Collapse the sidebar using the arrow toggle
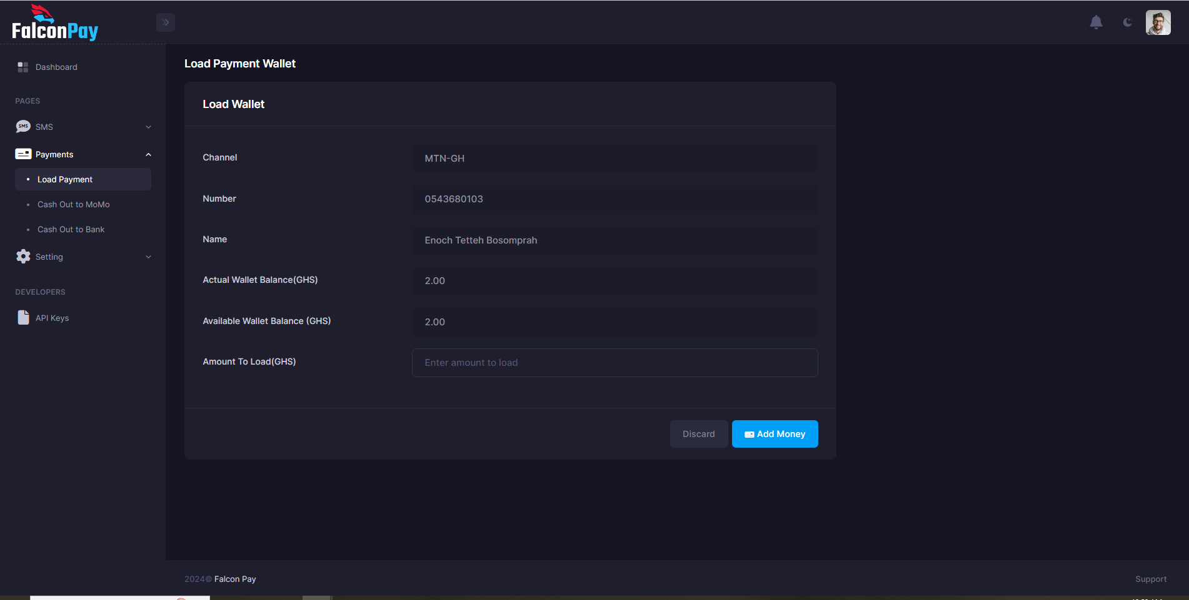This screenshot has width=1189, height=600. click(166, 22)
